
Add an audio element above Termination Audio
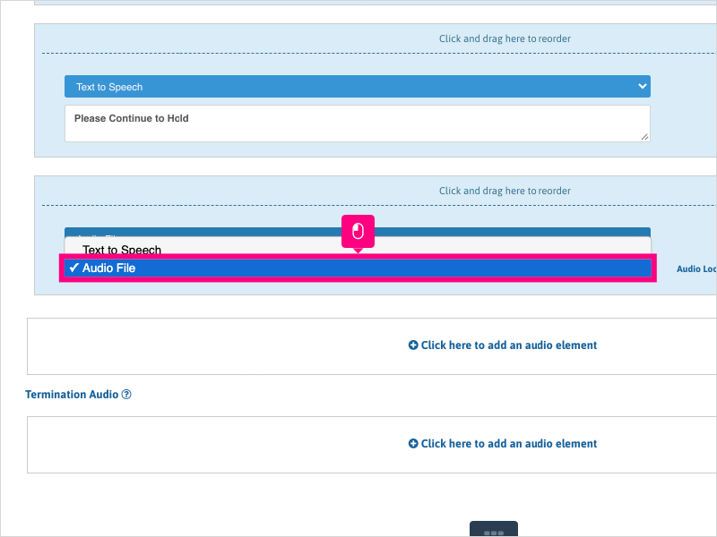(x=503, y=345)
